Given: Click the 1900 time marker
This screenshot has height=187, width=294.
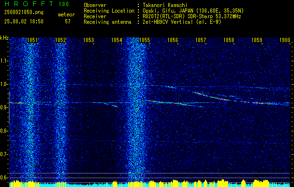Looking at the screenshot, I should [285, 40].
